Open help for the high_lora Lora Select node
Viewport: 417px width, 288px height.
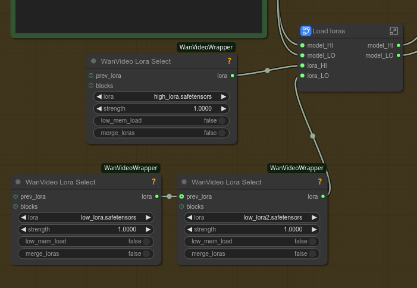[x=229, y=61]
